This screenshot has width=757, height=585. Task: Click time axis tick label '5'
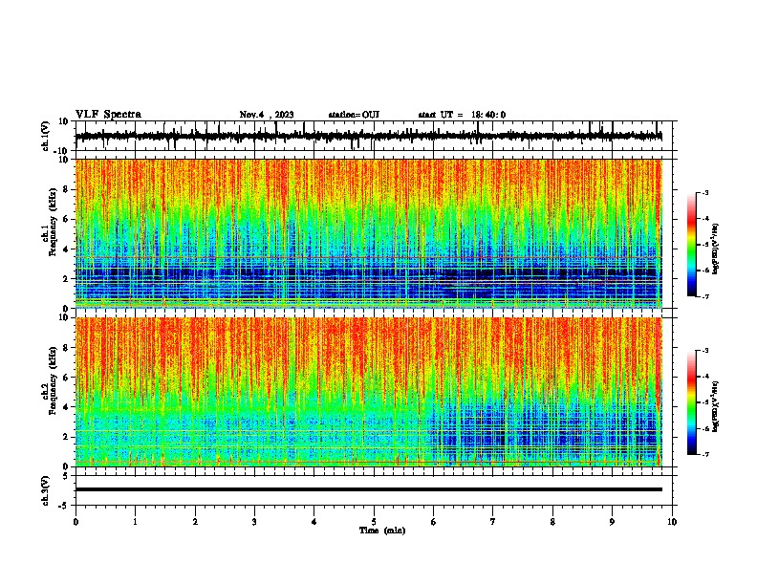tap(374, 522)
